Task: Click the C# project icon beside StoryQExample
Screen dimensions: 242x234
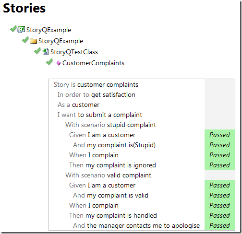Action: [x=21, y=30]
